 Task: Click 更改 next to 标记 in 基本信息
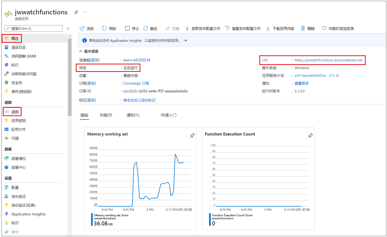[91, 100]
